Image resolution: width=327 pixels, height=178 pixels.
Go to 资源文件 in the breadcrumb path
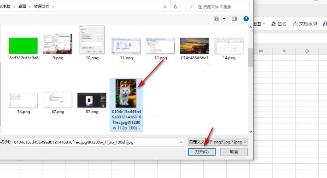coord(42,6)
